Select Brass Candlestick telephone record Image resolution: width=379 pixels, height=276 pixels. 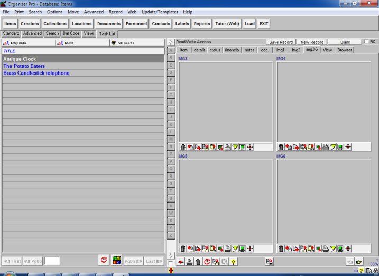coord(83,73)
